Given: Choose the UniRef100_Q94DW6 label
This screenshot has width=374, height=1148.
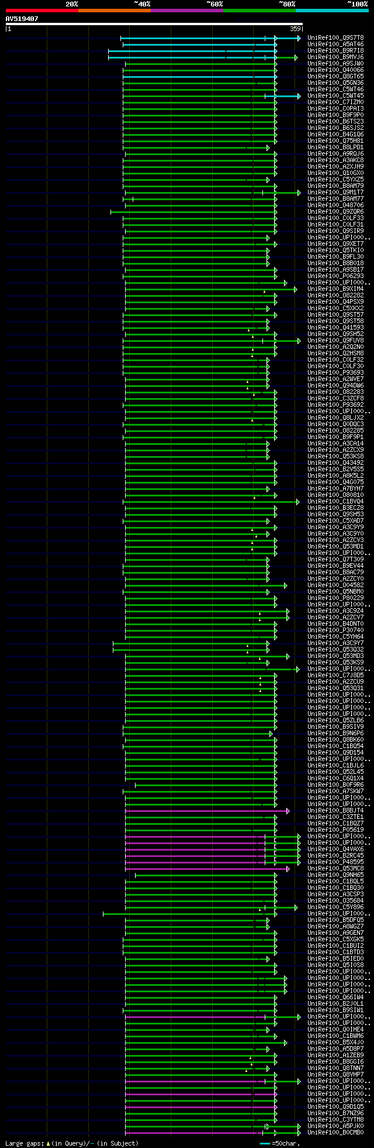Looking at the screenshot, I should (x=335, y=386).
